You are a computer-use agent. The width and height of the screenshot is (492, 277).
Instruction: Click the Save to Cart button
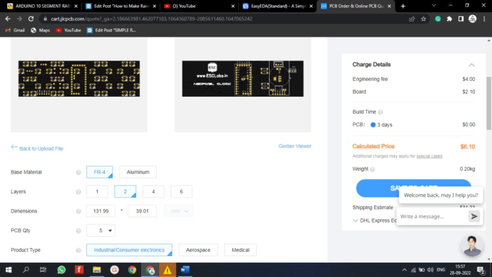click(x=413, y=188)
